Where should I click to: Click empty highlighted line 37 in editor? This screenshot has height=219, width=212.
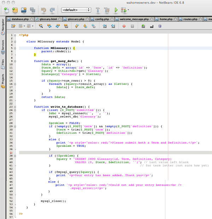116,152
